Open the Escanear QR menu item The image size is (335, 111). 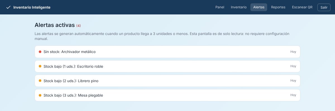click(x=302, y=7)
